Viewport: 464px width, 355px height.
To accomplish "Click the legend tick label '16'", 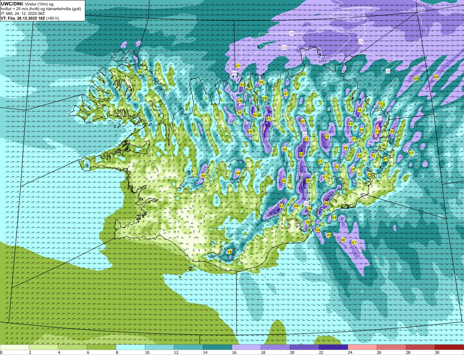I will click(234, 352).
